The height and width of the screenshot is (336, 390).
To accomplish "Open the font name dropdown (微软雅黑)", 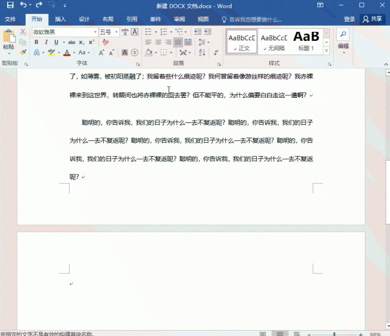I will tap(95, 32).
